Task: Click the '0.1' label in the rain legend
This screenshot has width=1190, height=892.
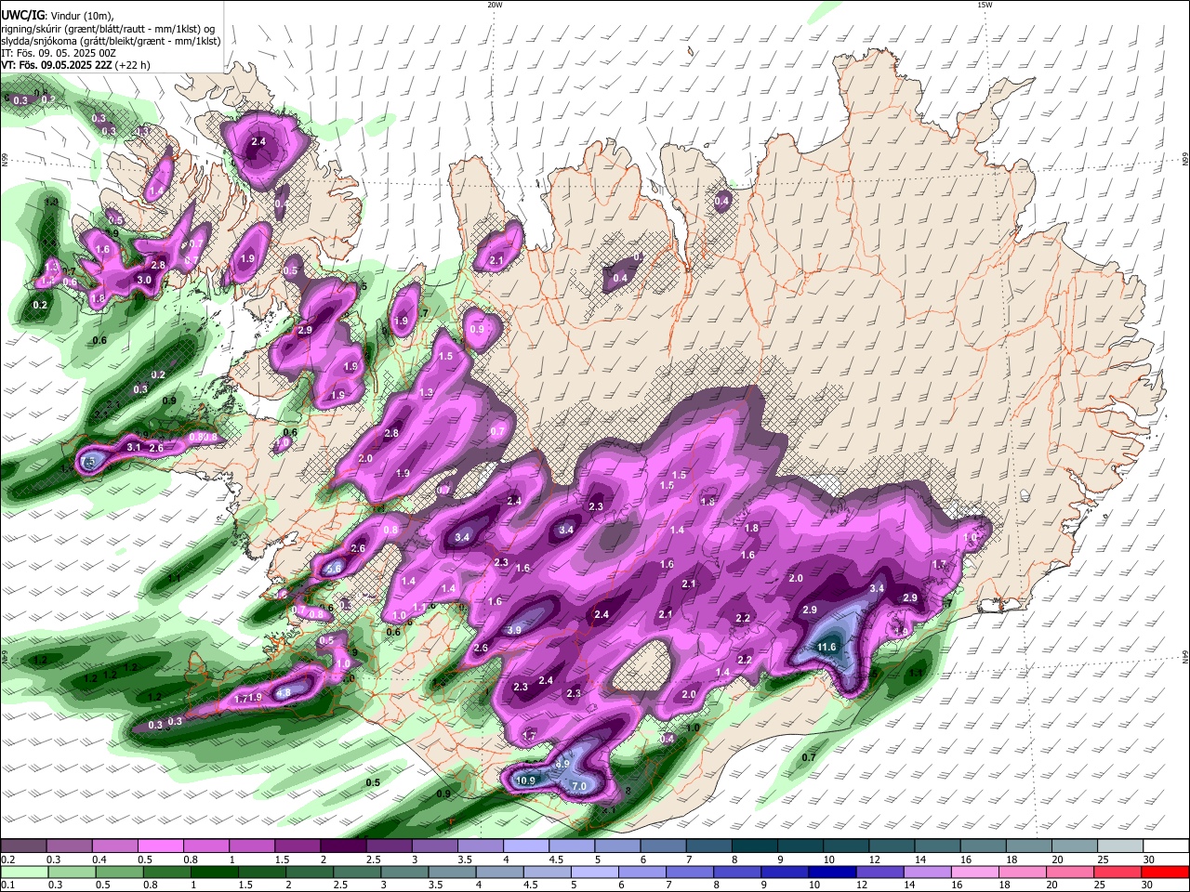Action: point(7,885)
